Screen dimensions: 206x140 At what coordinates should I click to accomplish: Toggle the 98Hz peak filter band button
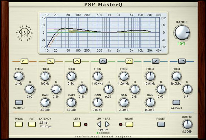point(77,61)
